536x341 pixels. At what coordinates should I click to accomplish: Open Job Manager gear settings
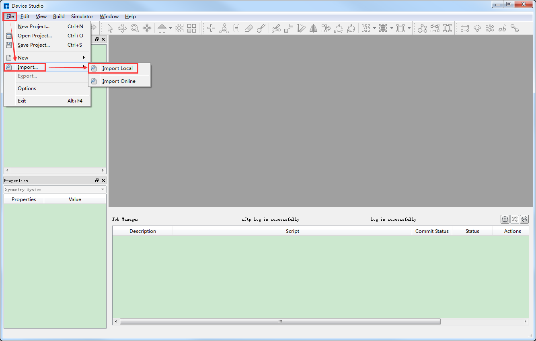click(x=505, y=219)
